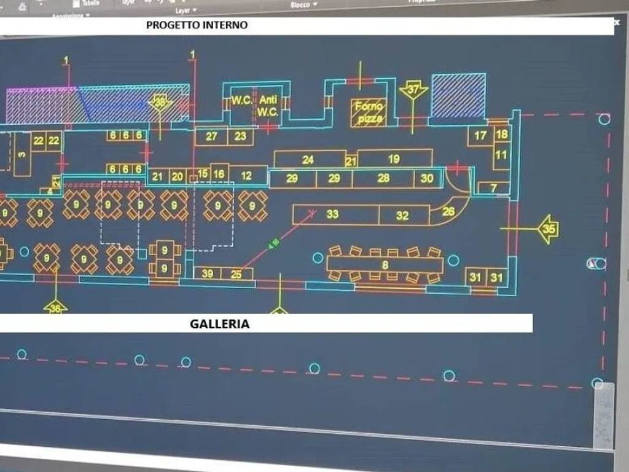This screenshot has width=629, height=472.
Task: Select the Forno pizza block
Action: pyautogui.click(x=369, y=112)
